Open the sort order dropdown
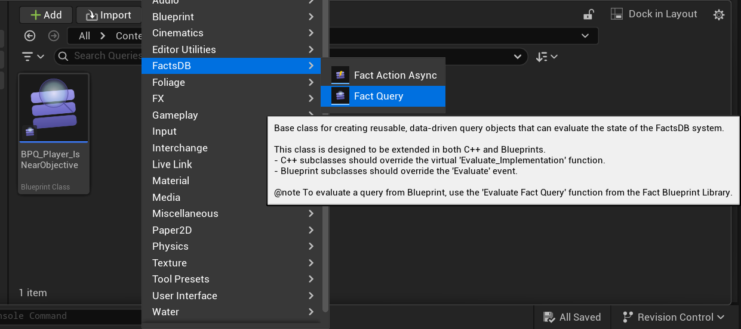741x329 pixels. pyautogui.click(x=546, y=57)
